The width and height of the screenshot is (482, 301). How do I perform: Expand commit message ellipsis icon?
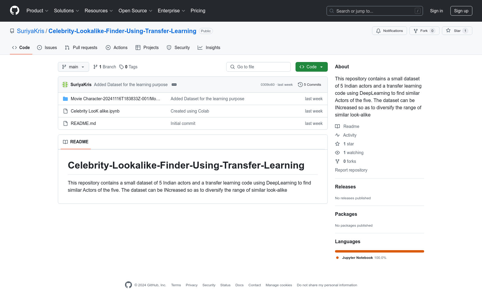(174, 85)
